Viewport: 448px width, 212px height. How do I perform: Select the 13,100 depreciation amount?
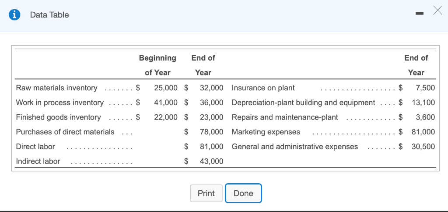[x=423, y=103]
